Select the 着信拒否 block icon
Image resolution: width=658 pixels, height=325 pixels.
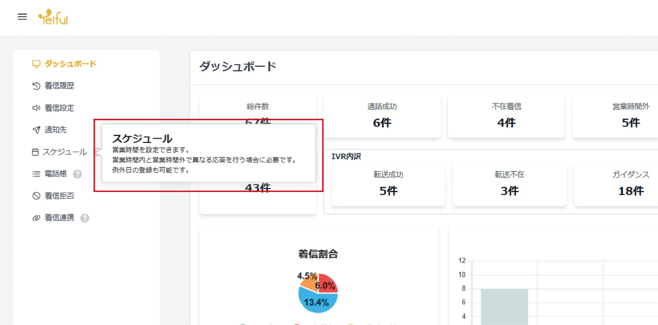click(36, 196)
